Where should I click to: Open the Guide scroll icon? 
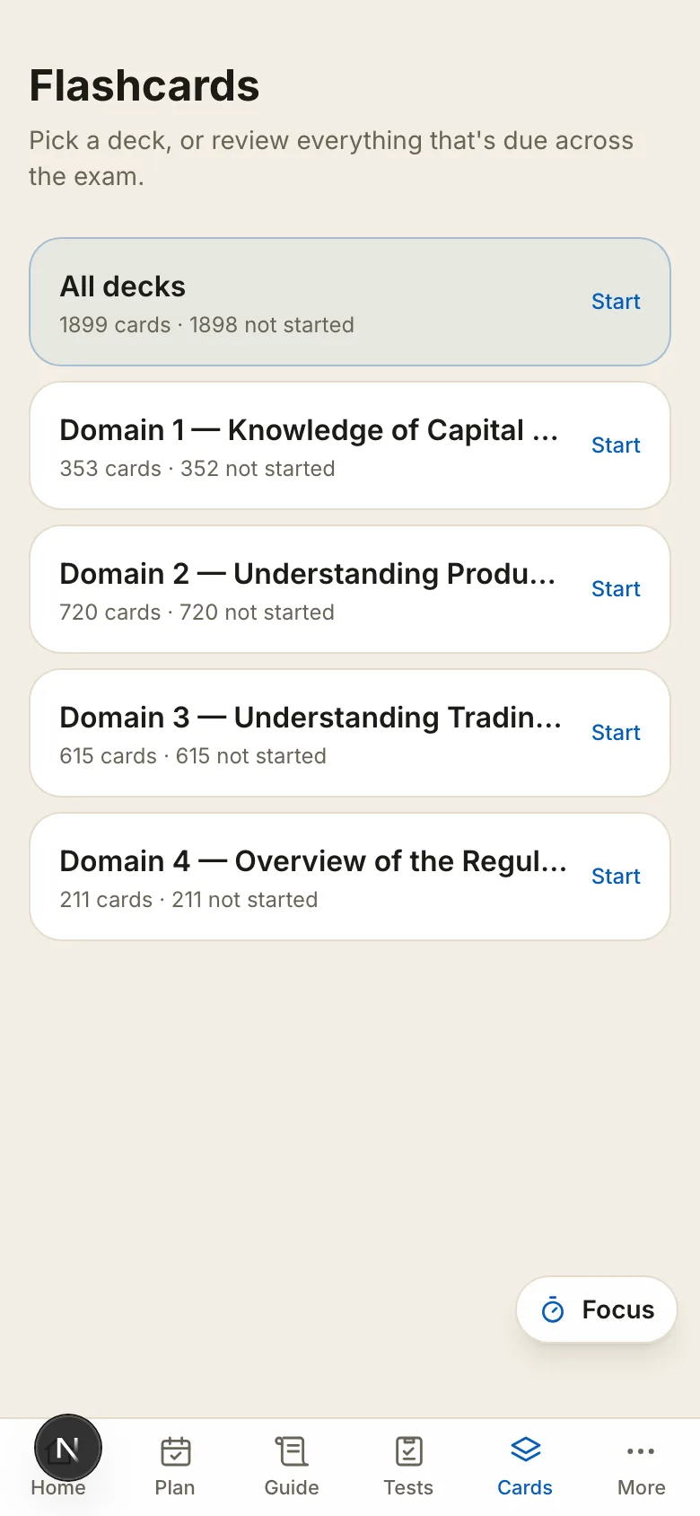(292, 1450)
